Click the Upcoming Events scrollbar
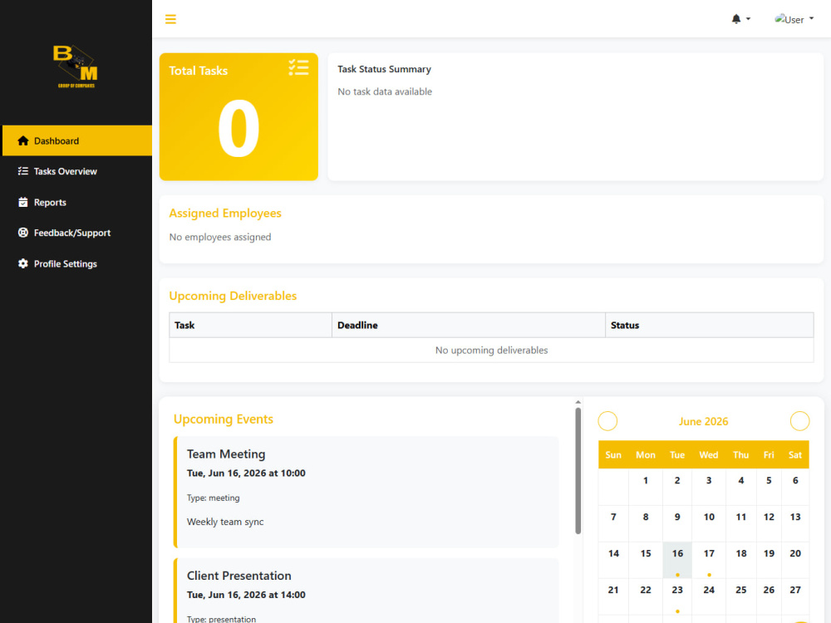The width and height of the screenshot is (831, 623). pyautogui.click(x=578, y=470)
